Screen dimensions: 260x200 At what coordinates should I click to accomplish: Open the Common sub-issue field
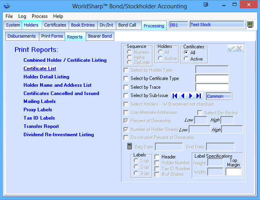click(x=219, y=96)
